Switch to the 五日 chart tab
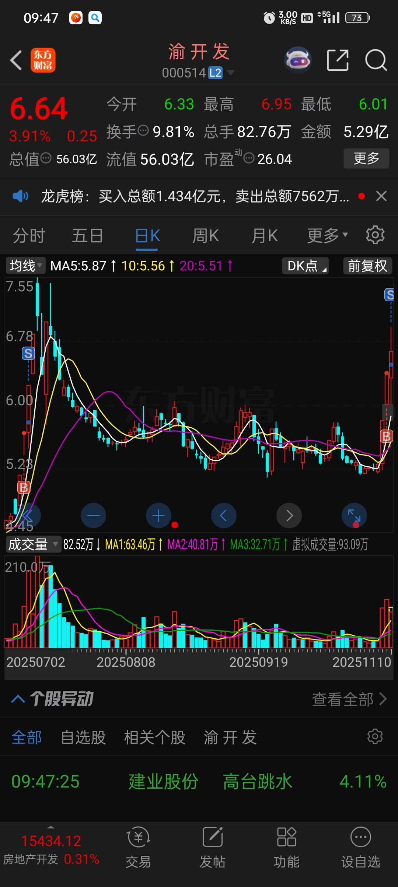This screenshot has width=398, height=887. pyautogui.click(x=87, y=236)
